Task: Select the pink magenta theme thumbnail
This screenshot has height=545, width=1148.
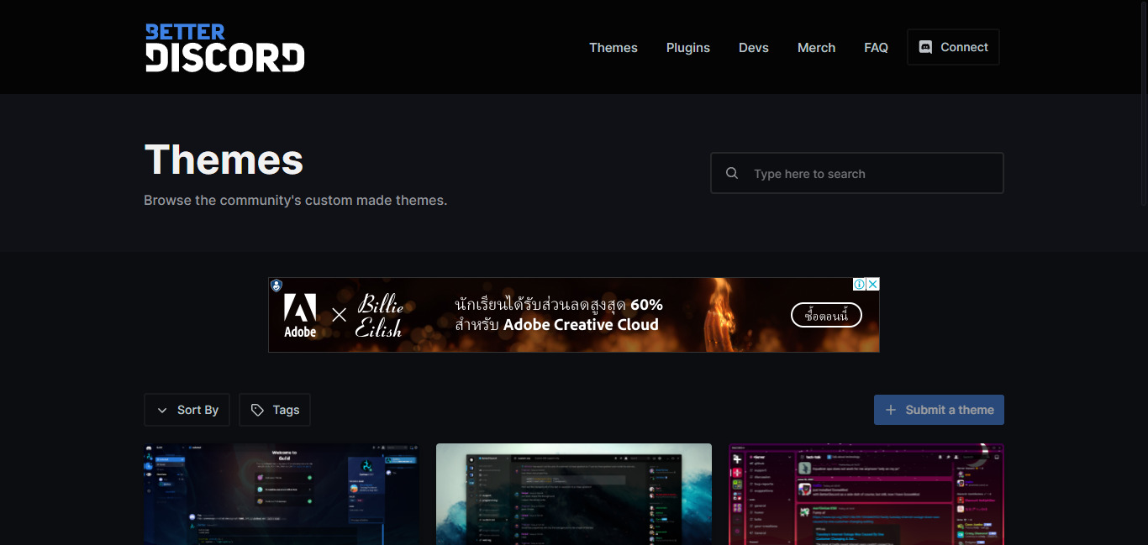Action: coord(866,494)
